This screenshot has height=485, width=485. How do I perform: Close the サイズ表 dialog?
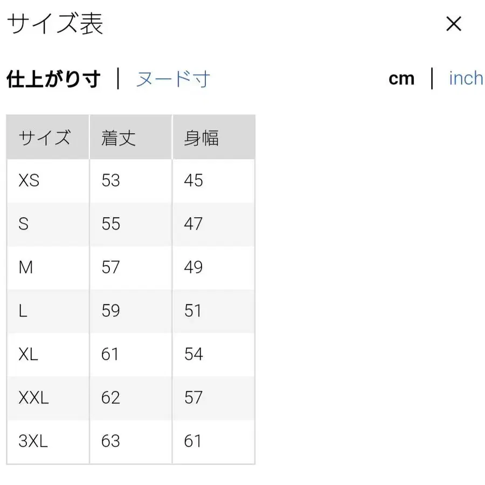pyautogui.click(x=454, y=24)
